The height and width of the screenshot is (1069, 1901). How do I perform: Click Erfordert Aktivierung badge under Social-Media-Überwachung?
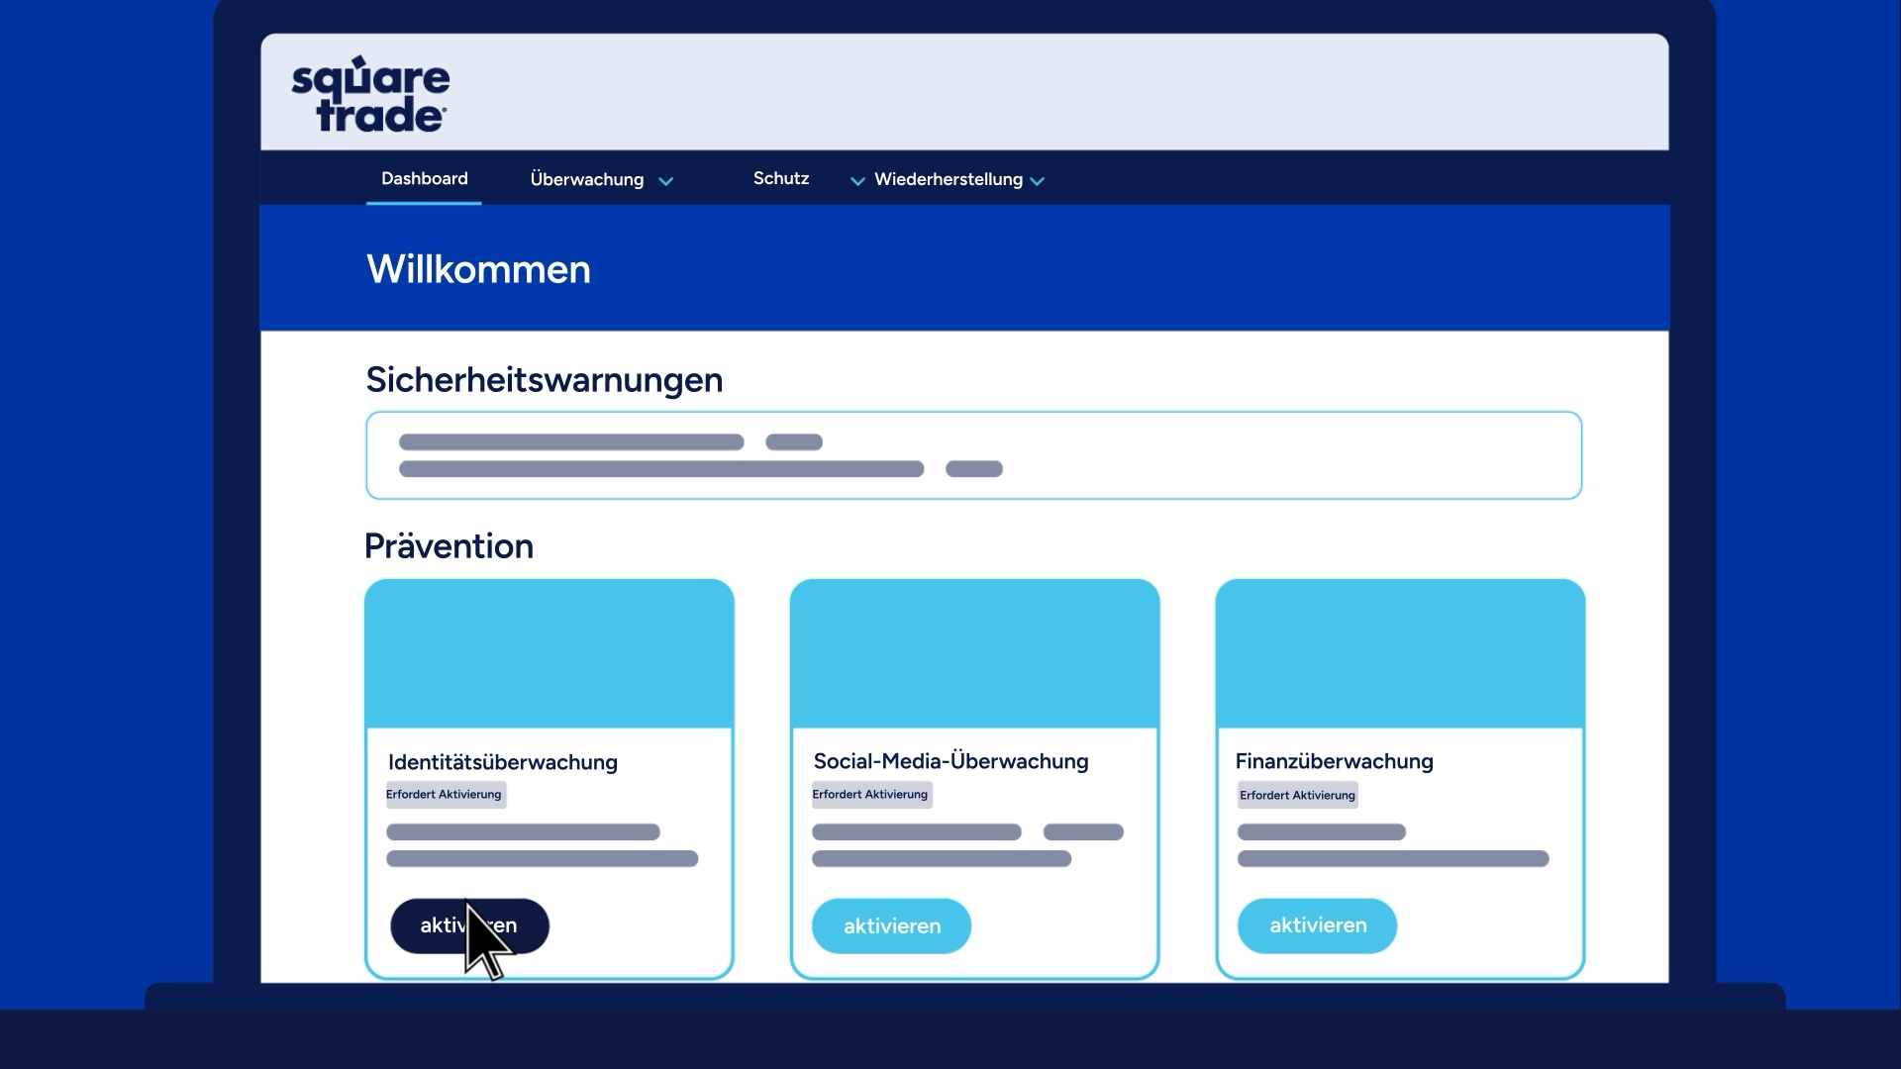[871, 795]
